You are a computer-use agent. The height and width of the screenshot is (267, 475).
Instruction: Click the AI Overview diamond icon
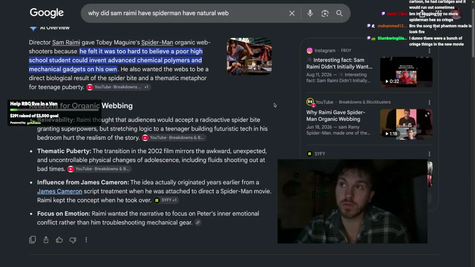33,28
